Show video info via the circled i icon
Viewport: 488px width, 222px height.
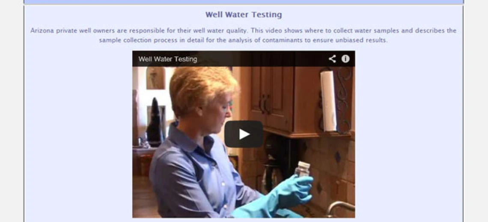(345, 59)
